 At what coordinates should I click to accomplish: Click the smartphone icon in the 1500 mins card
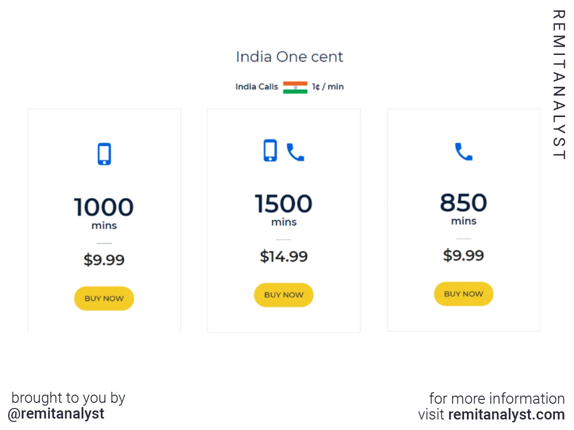(270, 150)
